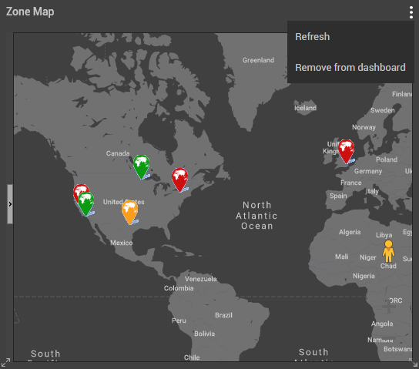This screenshot has height=369, width=419.
Task: Pick up the yellow Street View pegman
Action: [x=388, y=251]
